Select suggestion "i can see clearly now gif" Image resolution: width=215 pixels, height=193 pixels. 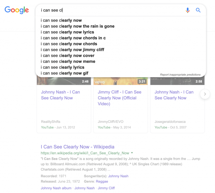pyautogui.click(x=64, y=73)
